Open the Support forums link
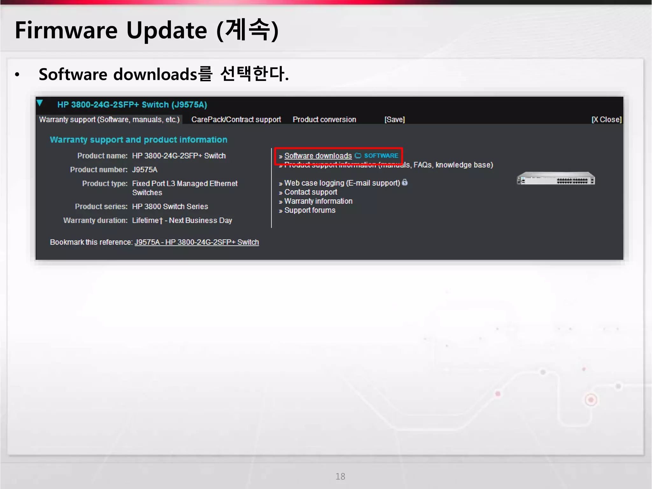This screenshot has height=489, width=652. 309,210
